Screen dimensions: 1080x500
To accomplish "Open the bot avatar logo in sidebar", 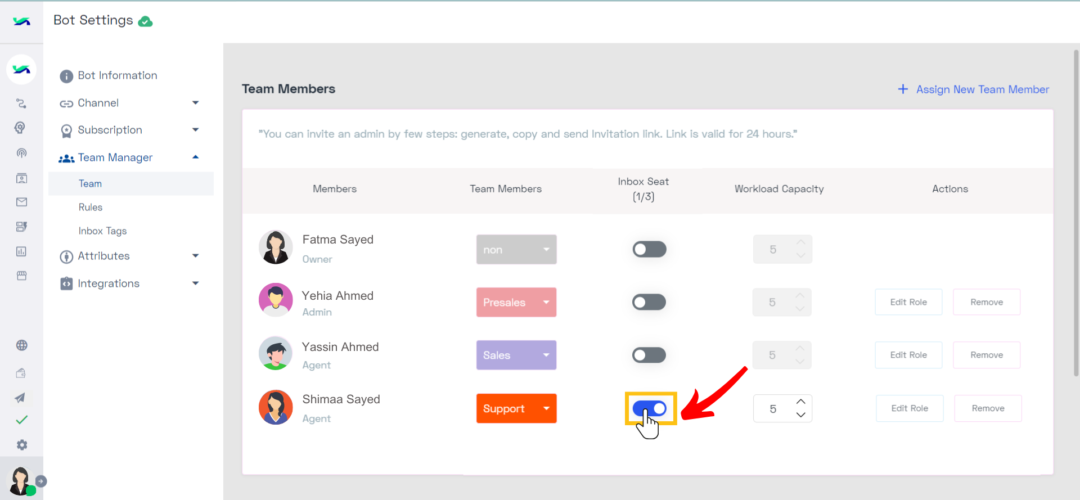I will tap(21, 70).
